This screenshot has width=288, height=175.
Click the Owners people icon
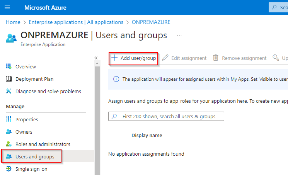click(x=9, y=132)
